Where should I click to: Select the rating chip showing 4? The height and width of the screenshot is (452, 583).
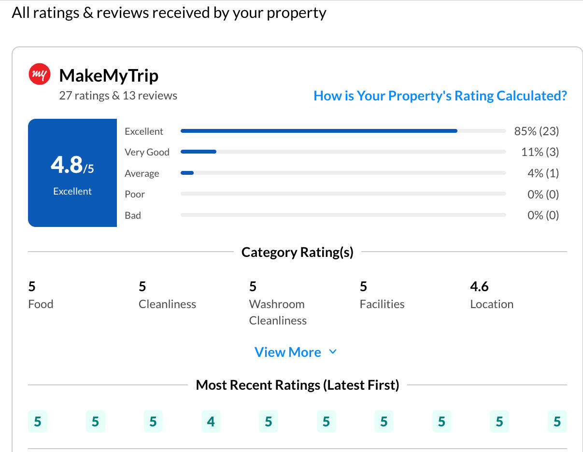point(211,421)
